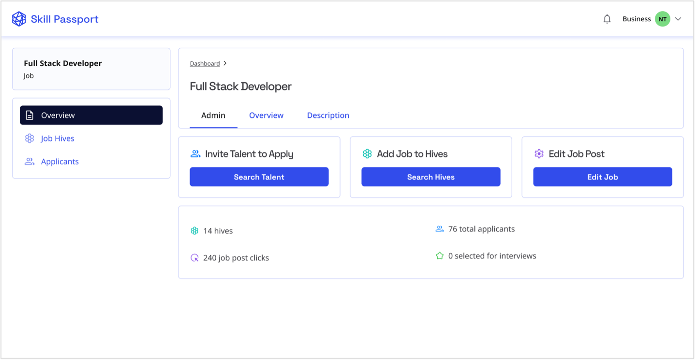The width and height of the screenshot is (696, 361).
Task: Switch to the Description tab
Action: point(328,115)
